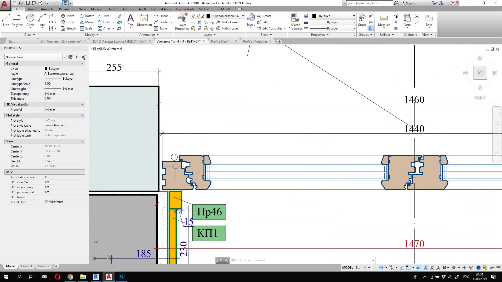
Task: Toggle polar tracking in status bar
Action: 381,268
